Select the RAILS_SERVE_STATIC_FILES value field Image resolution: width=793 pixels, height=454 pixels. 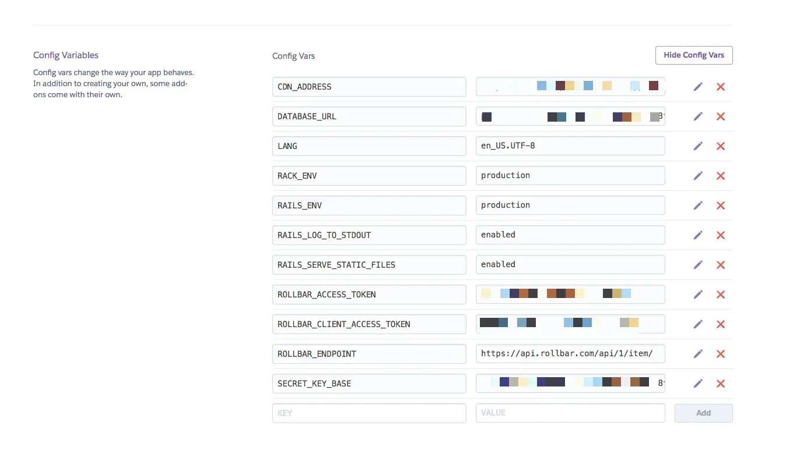pos(570,265)
